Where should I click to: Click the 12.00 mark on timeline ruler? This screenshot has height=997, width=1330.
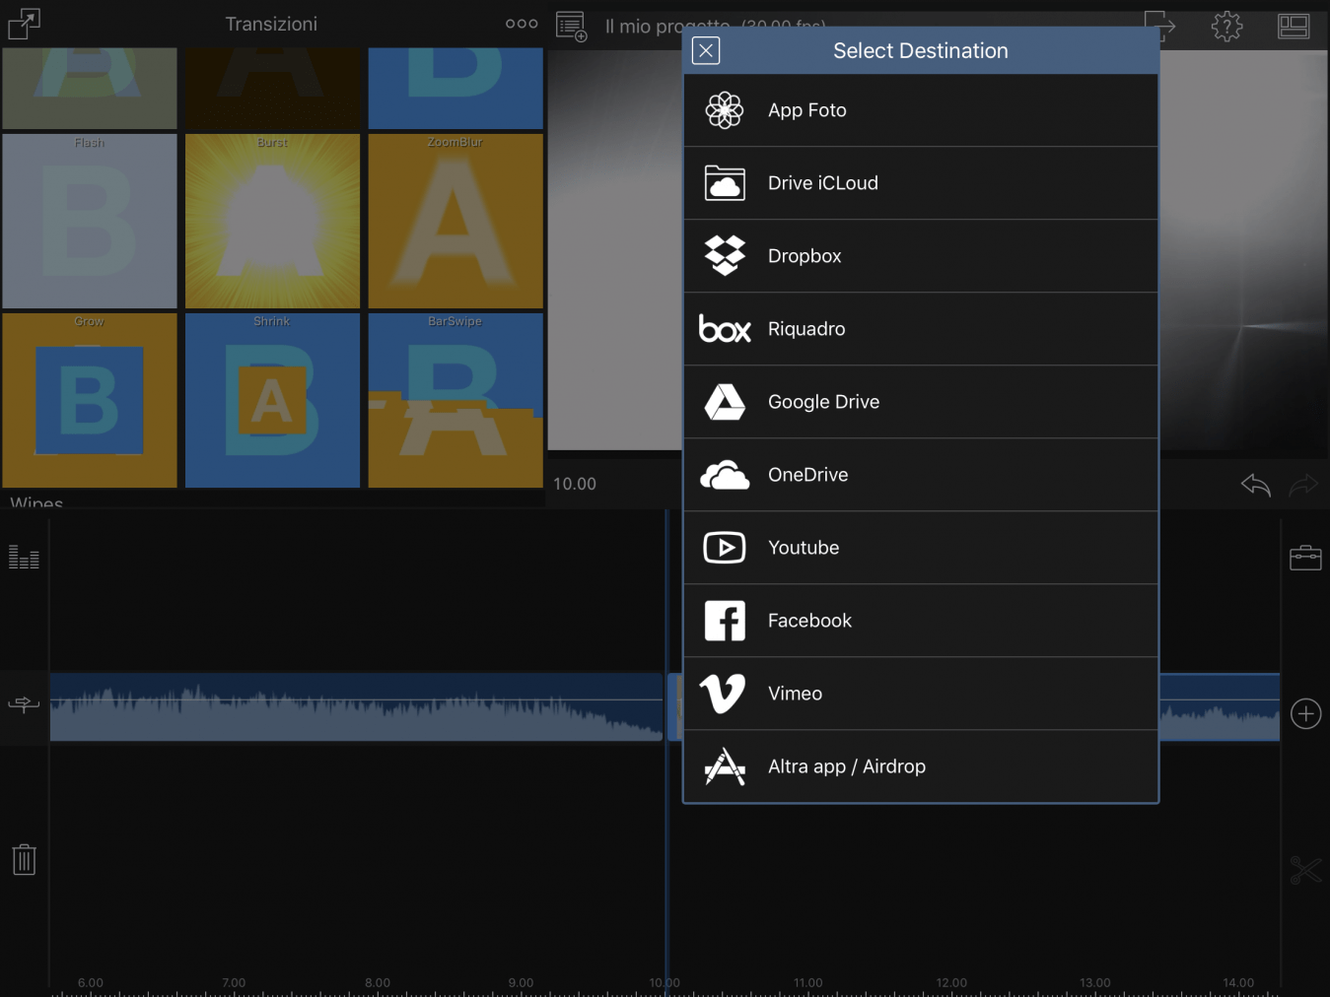coord(951,982)
